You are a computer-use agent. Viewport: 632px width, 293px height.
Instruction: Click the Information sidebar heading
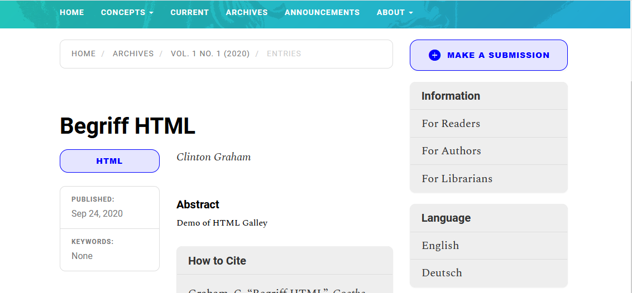pos(451,96)
